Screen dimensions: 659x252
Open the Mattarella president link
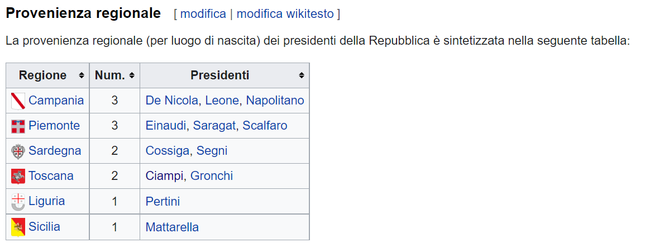click(x=173, y=227)
